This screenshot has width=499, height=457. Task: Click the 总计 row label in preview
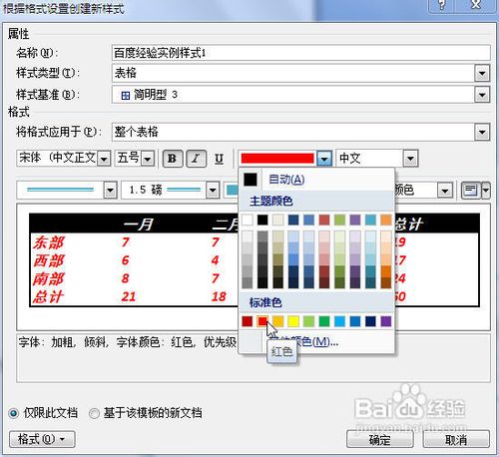[x=48, y=296]
